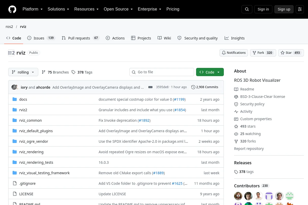This screenshot has width=308, height=205.
Task: Open the docs folder icon
Action: pos(15,99)
